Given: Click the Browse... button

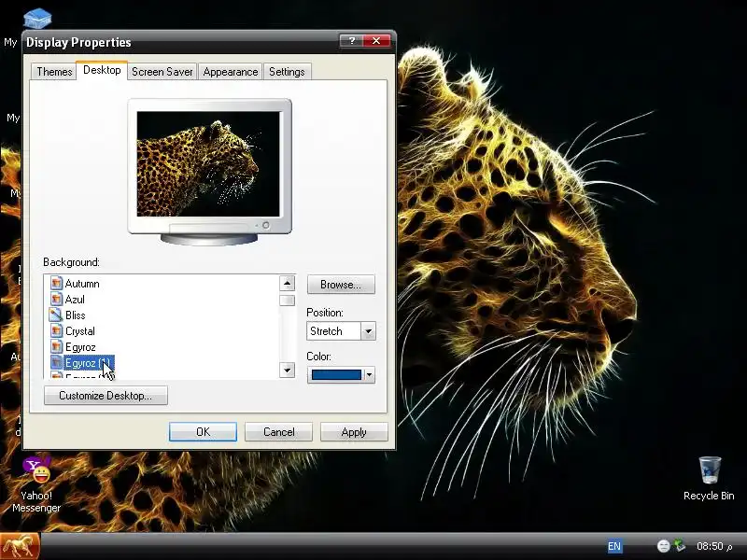Looking at the screenshot, I should tap(341, 285).
